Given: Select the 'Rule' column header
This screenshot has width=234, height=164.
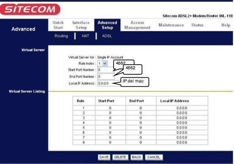Looking at the screenshot, I should pos(80,101).
